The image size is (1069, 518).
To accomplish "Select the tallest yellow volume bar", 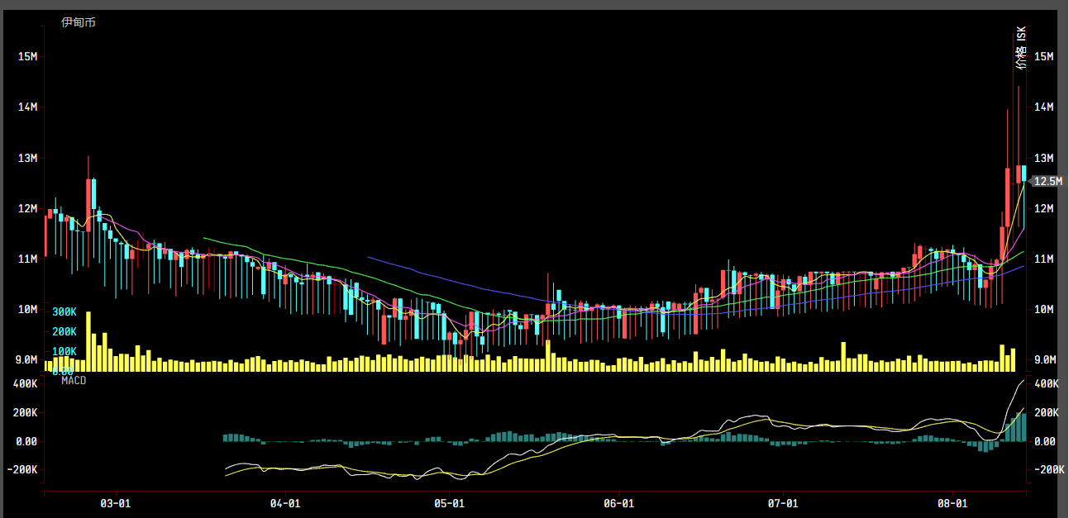I will 88,342.
